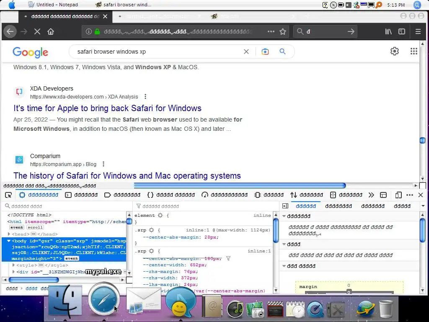The width and height of the screenshot is (429, 322).
Task: Open the Network devtools tab
Action: click(x=307, y=195)
